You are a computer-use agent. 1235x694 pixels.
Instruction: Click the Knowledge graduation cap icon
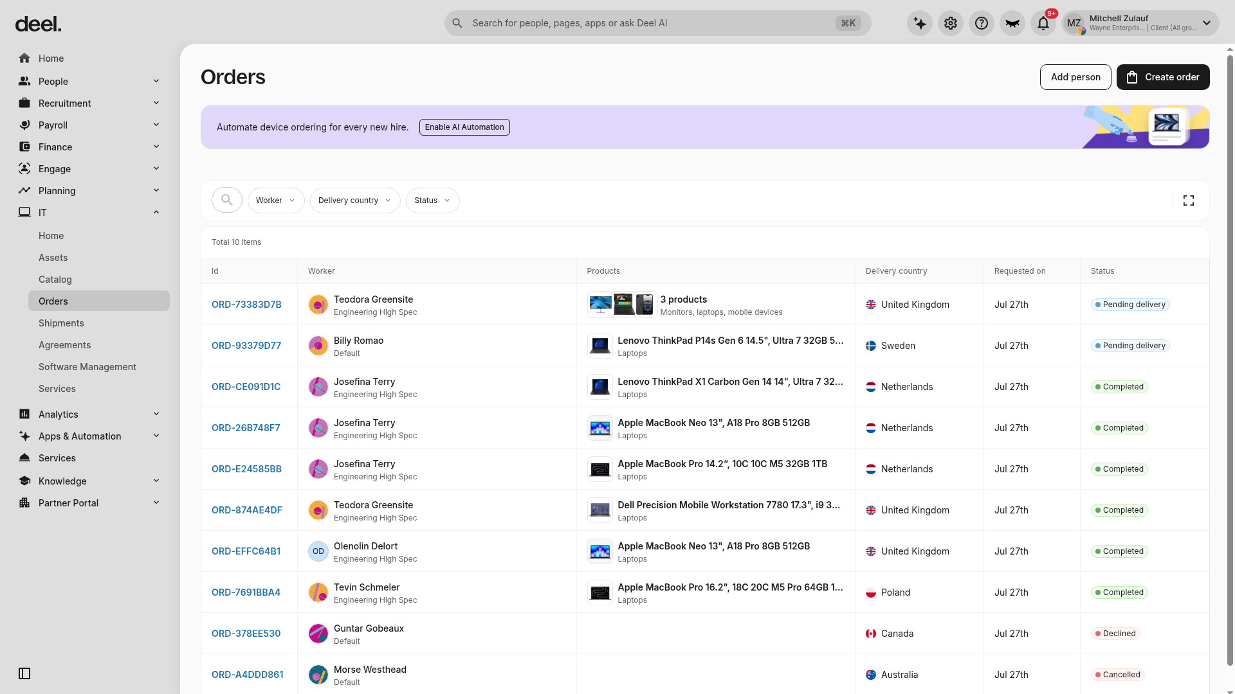tap(24, 481)
